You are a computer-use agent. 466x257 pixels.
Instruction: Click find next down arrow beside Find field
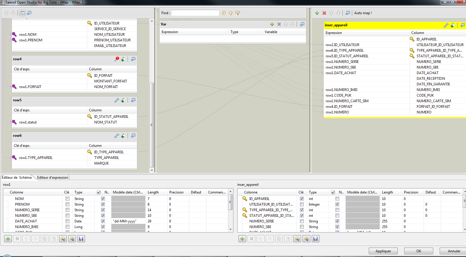[x=224, y=13]
